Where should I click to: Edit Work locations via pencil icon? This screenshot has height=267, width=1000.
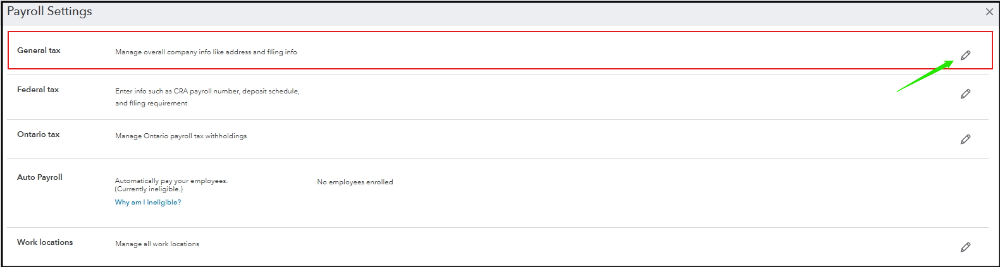tap(965, 247)
